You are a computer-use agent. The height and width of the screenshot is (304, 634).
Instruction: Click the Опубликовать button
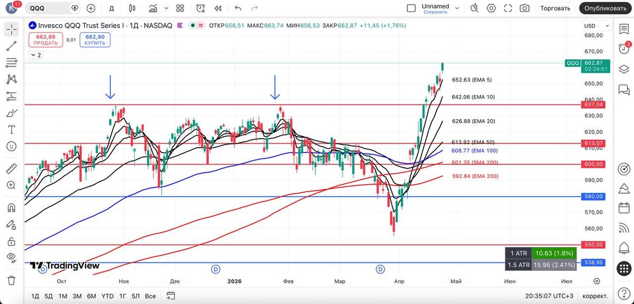coord(605,8)
